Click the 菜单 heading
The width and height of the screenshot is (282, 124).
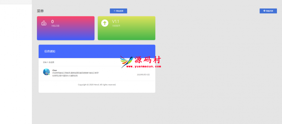pos(40,11)
